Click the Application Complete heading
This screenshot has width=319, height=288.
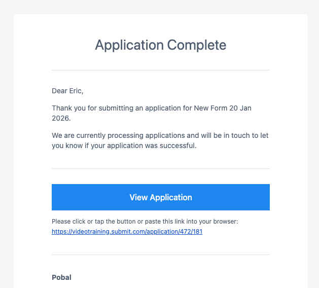coord(160,45)
